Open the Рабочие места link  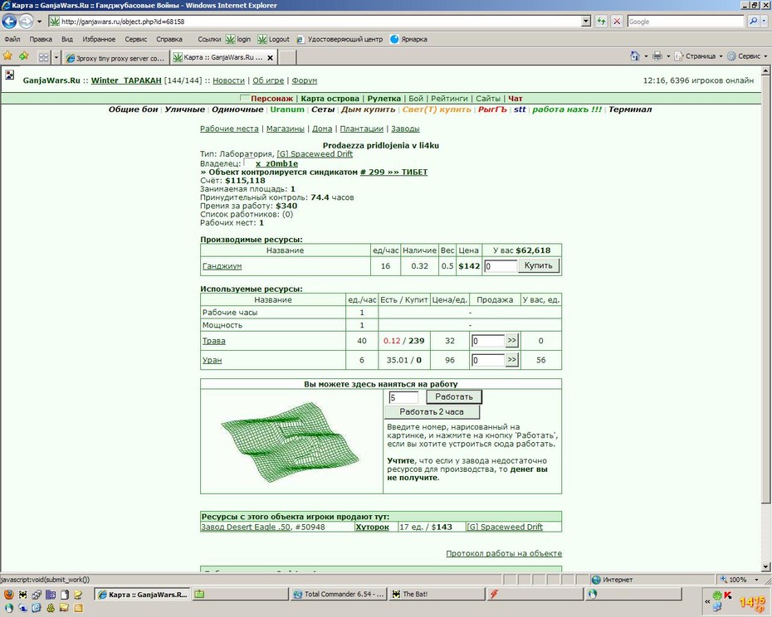[229, 129]
